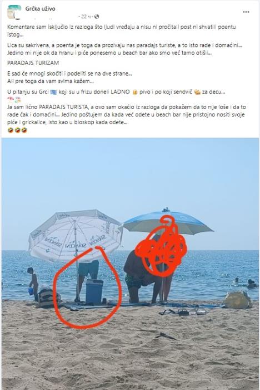Click the beach umbrella emoji line
The width and height of the screenshot is (260, 390).
click(14, 100)
